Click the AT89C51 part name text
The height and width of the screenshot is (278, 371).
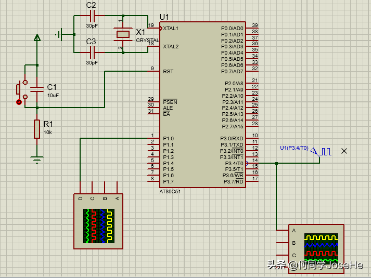pyautogui.click(x=170, y=192)
